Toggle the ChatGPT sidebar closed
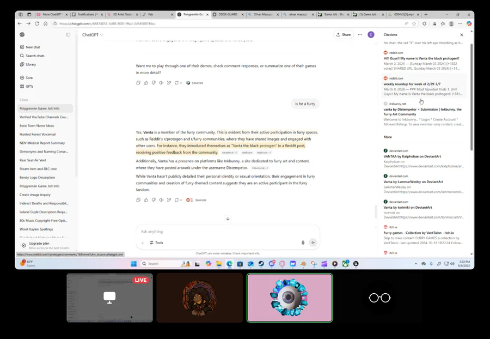Screen dimensions: 490x339 68,35
